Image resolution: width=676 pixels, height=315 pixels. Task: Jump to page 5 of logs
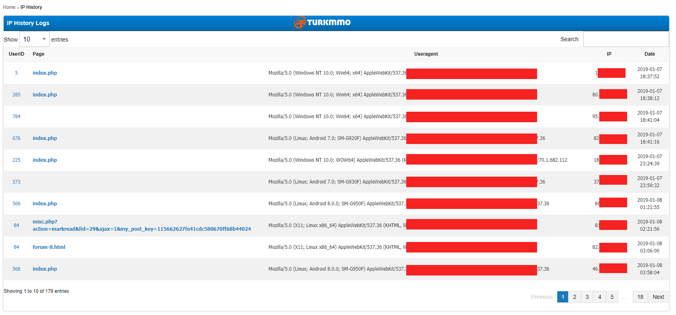pos(612,297)
